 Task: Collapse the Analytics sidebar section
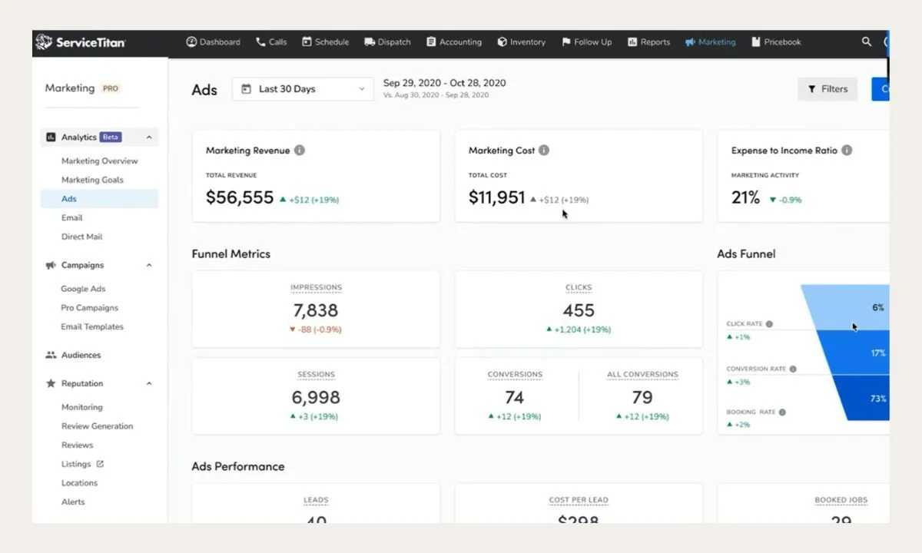click(x=149, y=137)
